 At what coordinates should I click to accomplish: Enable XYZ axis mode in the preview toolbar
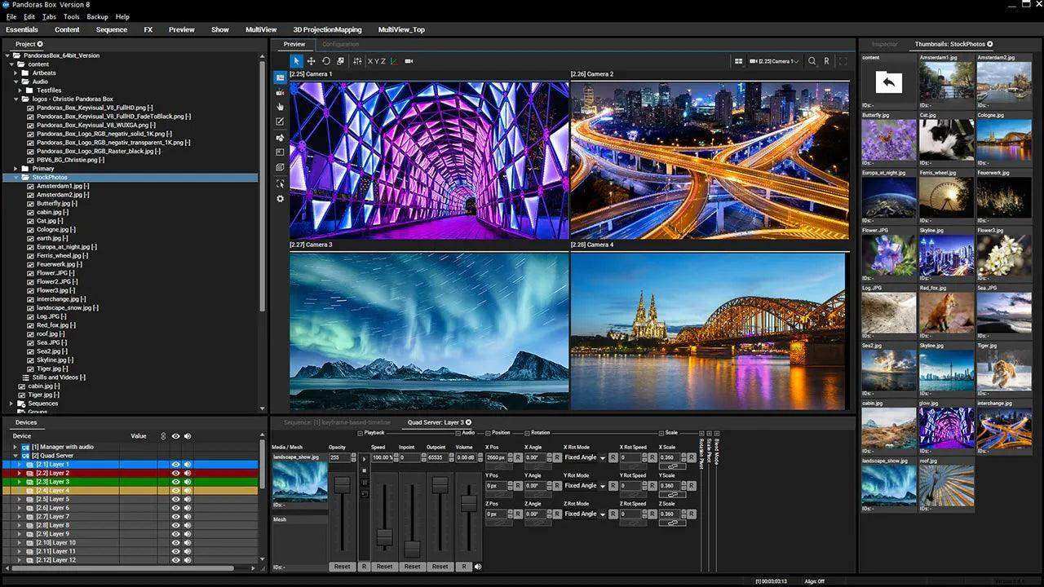377,60
